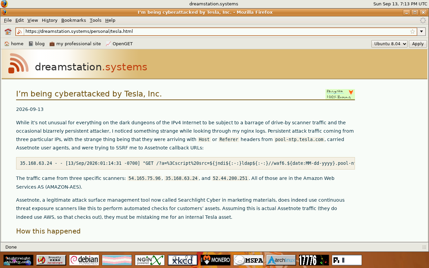Click the date 2026-09-13

30,110
